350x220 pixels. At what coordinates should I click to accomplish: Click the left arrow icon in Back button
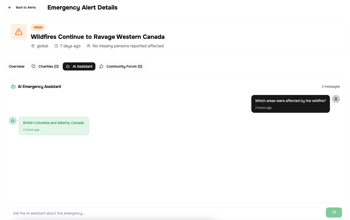pyautogui.click(x=10, y=8)
